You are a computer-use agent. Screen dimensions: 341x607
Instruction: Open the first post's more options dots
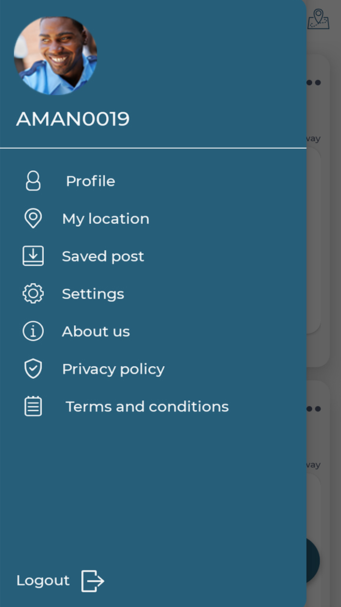313,83
